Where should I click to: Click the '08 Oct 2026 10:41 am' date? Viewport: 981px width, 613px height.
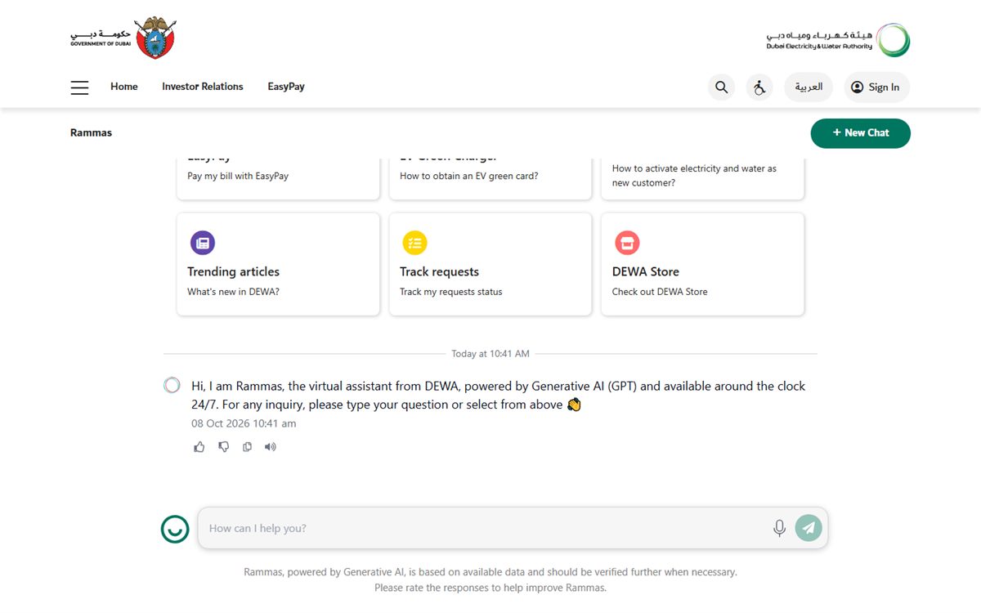tap(244, 423)
